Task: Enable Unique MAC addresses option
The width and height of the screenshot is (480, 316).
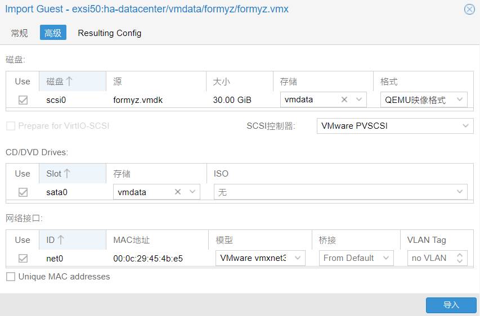Action: 11,277
